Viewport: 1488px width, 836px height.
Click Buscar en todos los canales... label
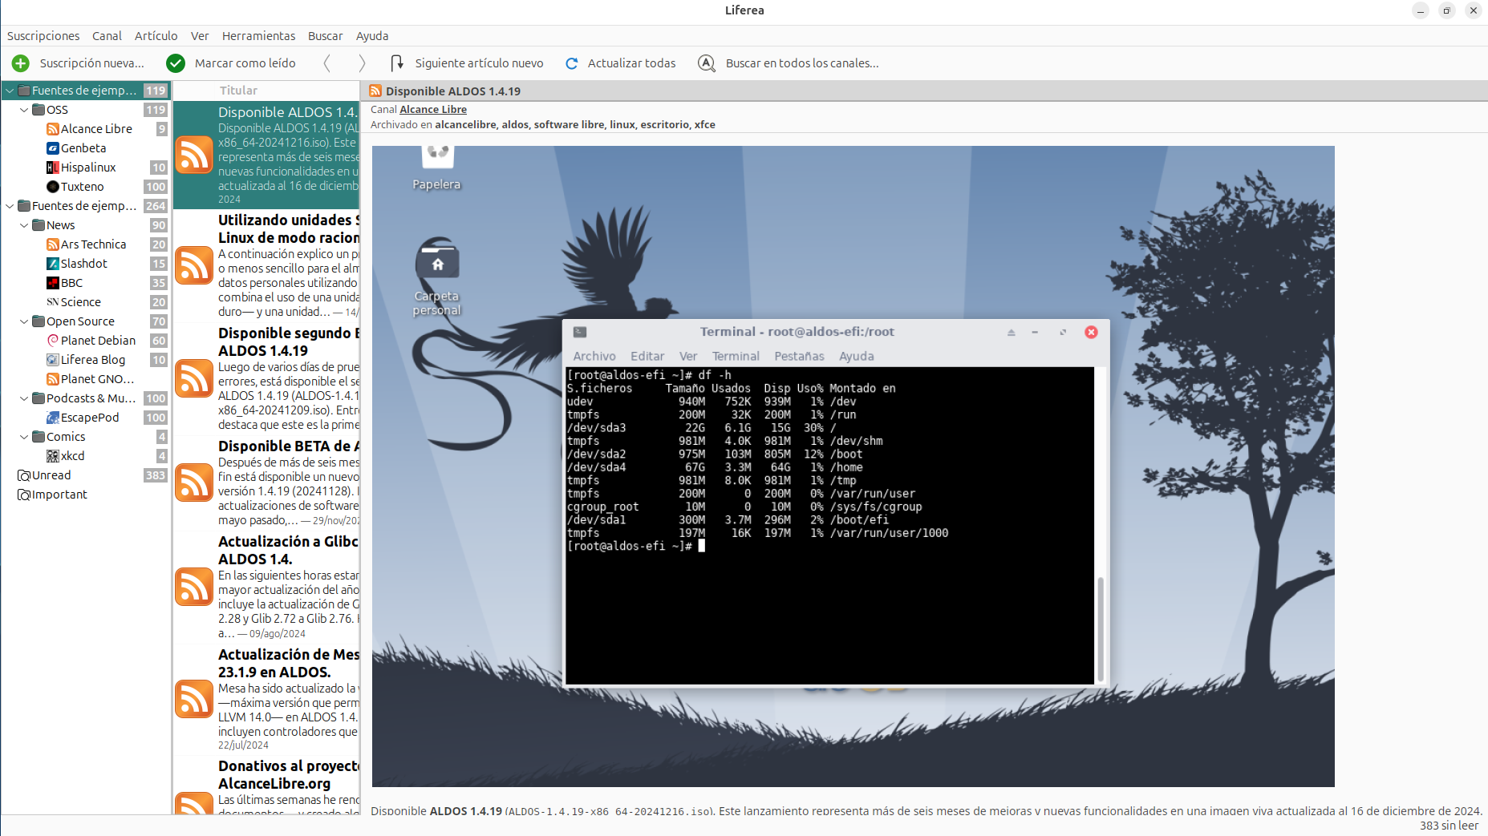(802, 63)
